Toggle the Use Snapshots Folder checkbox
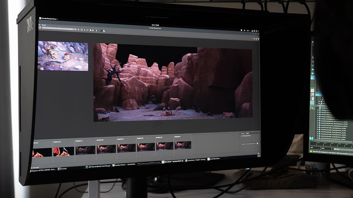Image resolution: width=353 pixels, height=198 pixels. tap(242, 136)
